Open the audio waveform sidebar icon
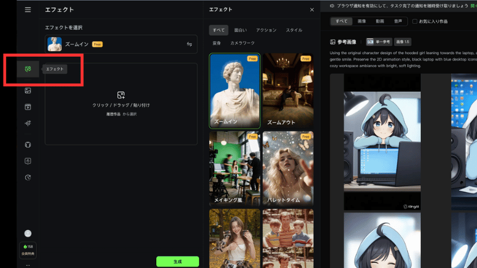 coord(27,123)
